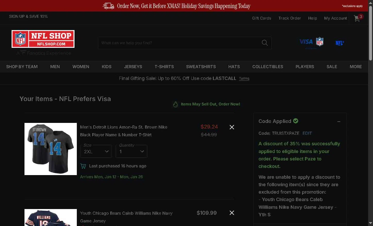The height and width of the screenshot is (226, 373).
Task: Click the holiday savings top banner
Action: point(184,6)
